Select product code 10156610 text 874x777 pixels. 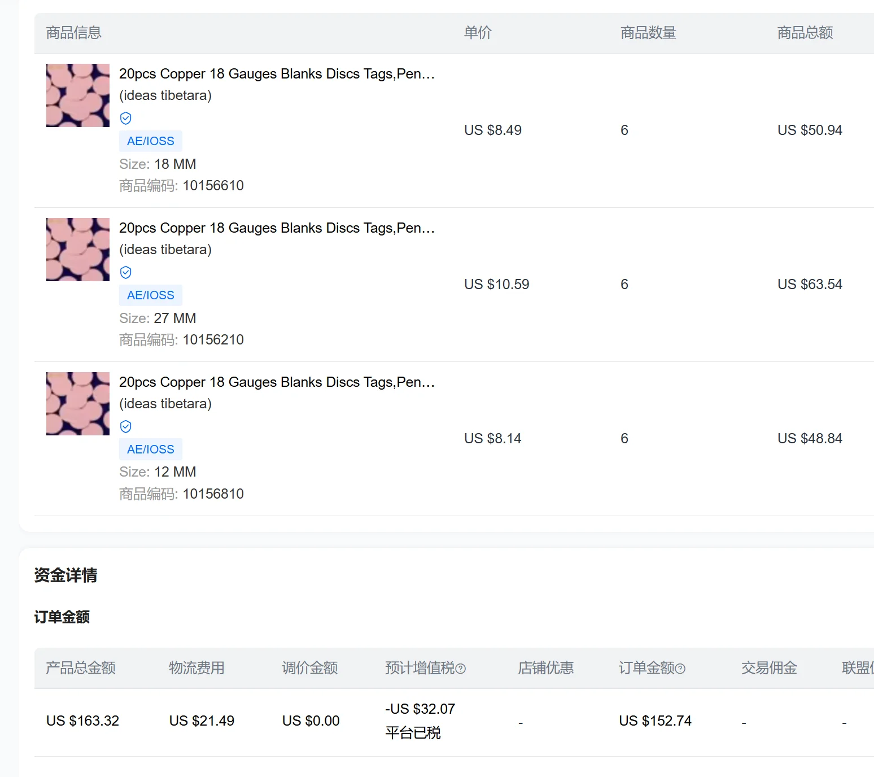(x=213, y=186)
